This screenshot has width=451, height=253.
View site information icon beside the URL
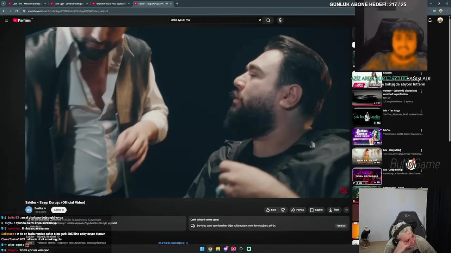click(x=24, y=11)
